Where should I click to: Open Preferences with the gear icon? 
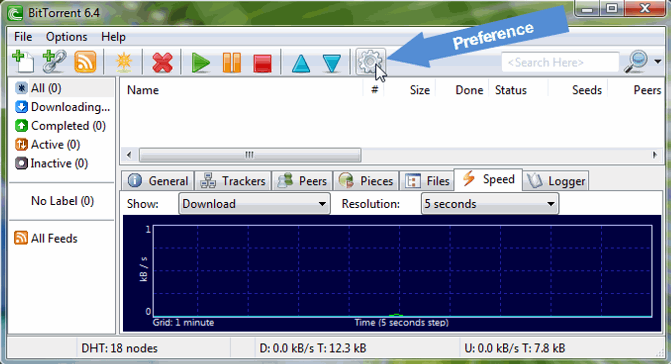pos(370,62)
